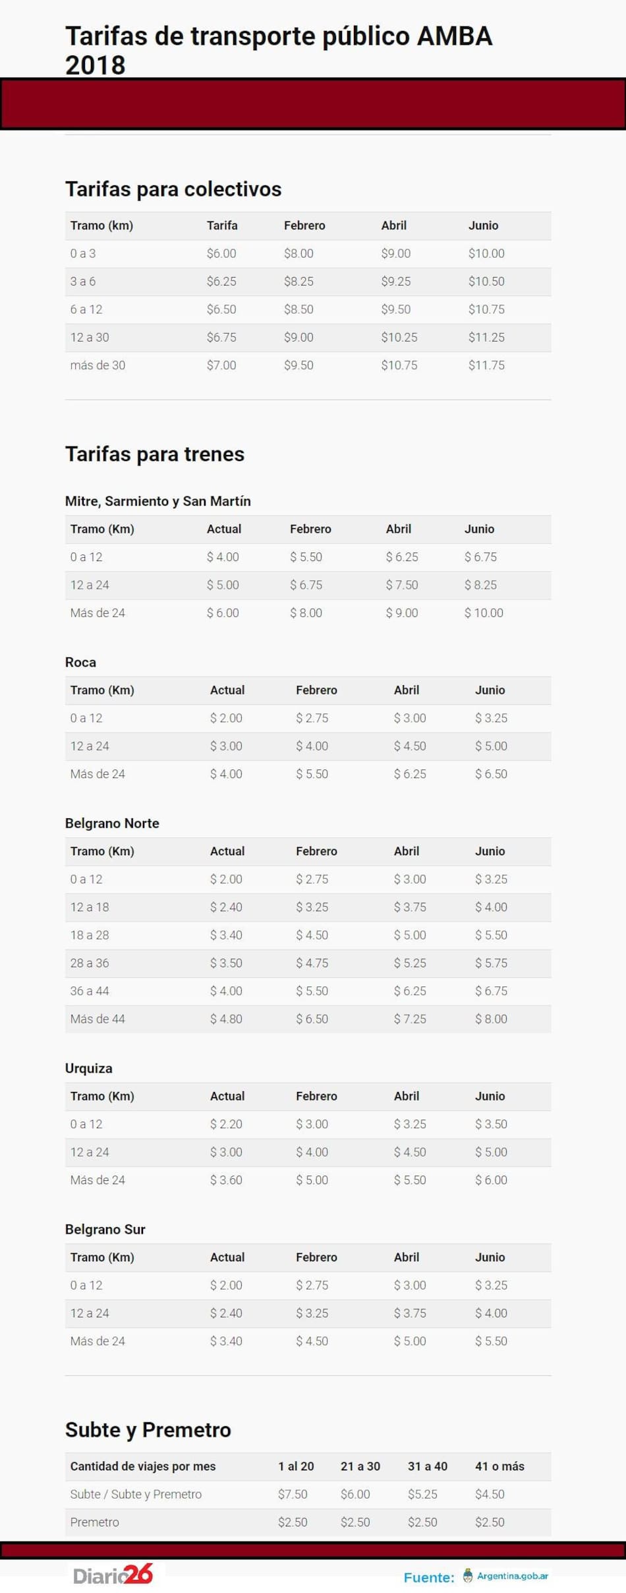The height and width of the screenshot is (1593, 626).
Task: Click the 'Fuente:' label
Action: tap(429, 1577)
